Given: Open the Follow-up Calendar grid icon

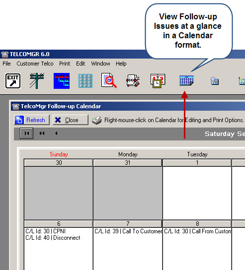Looking at the screenshot, I should (186, 80).
